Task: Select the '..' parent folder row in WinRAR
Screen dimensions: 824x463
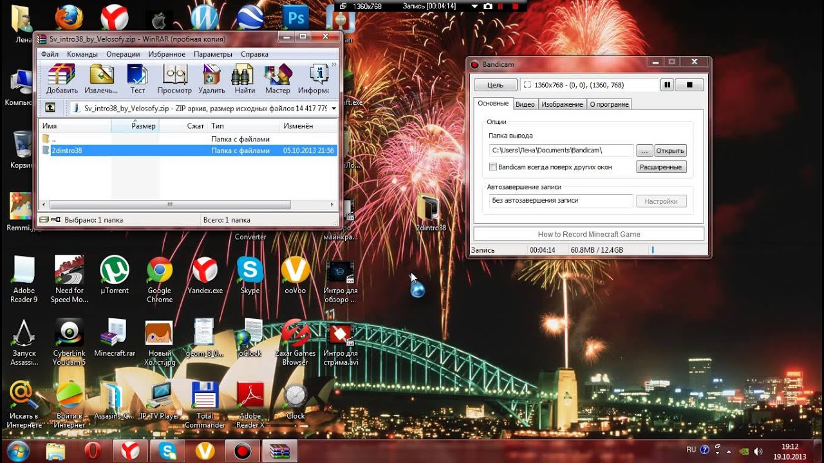Action: tap(188, 139)
